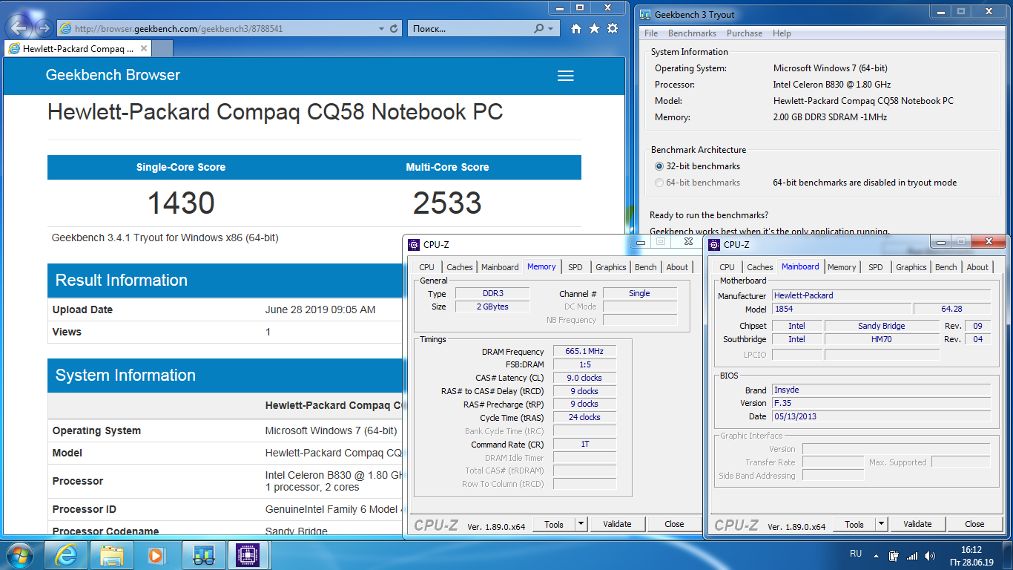This screenshot has width=1013, height=570.
Task: Launch Windows Media Player from the taskbar
Action: tap(156, 554)
